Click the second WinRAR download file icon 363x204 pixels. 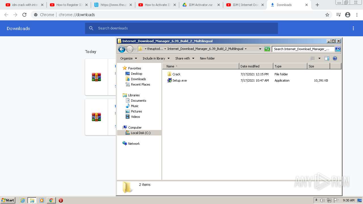click(96, 117)
